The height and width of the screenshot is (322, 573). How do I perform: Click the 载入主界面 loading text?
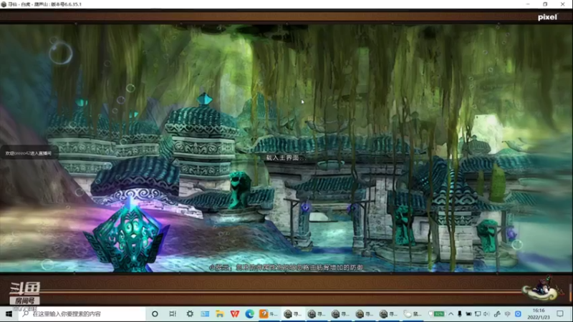point(284,157)
